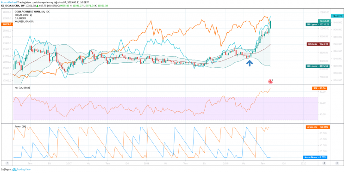Click the RSI (14, close) pane label

click(x=22, y=88)
